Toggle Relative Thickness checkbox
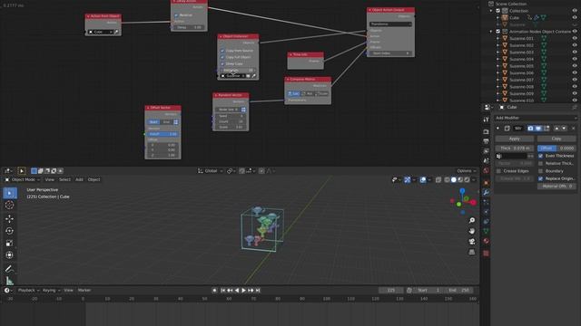 tap(541, 163)
